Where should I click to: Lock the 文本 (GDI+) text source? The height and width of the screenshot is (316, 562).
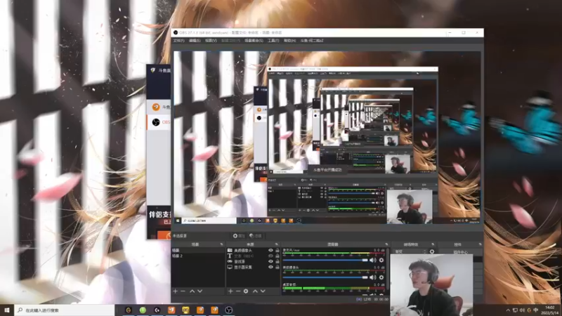tap(277, 256)
